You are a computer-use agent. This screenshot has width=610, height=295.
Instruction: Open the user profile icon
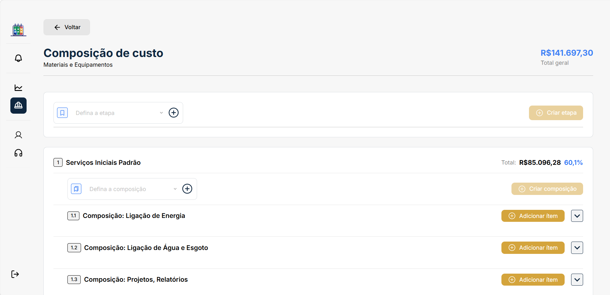[18, 135]
